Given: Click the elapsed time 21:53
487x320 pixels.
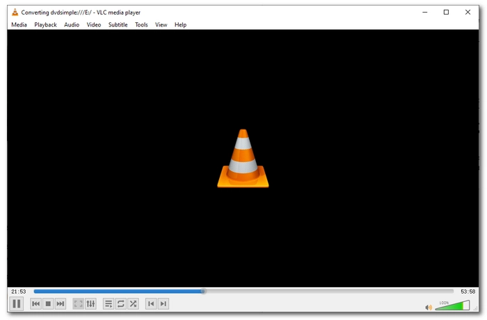Looking at the screenshot, I should pyautogui.click(x=19, y=291).
